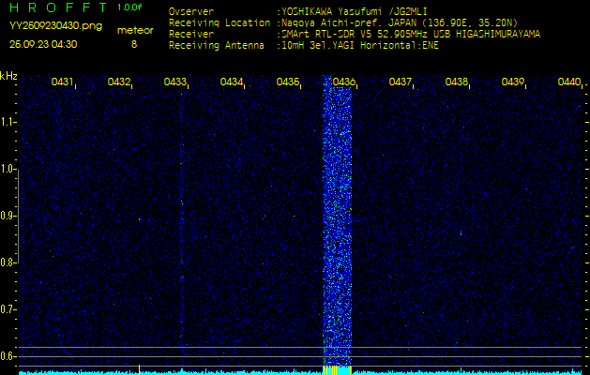Click the 0431 time marker label
This screenshot has width=590, height=375.
[62, 82]
